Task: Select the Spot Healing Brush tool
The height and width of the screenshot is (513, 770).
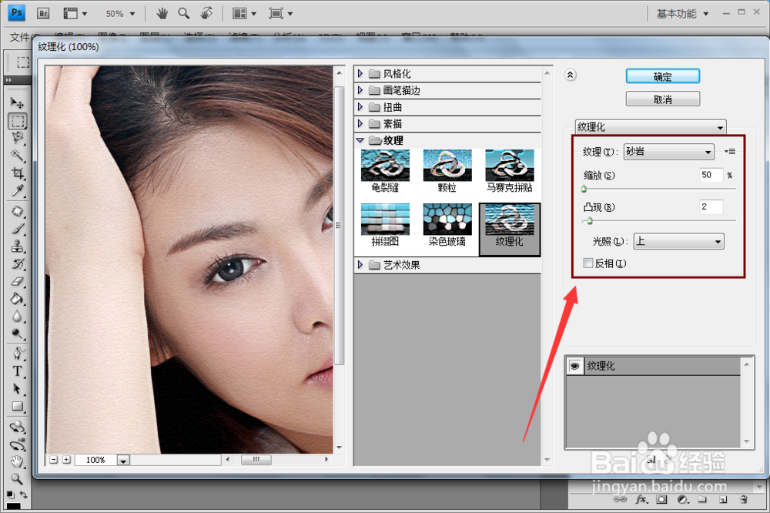Action: 17,211
